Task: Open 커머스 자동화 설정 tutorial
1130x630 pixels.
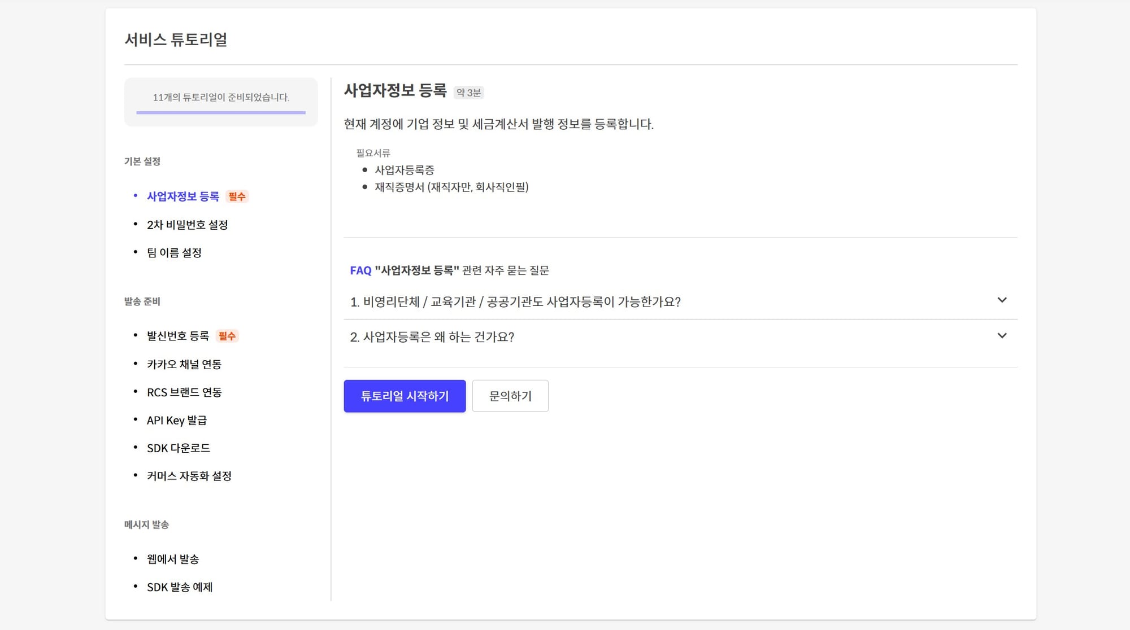Action: pyautogui.click(x=189, y=476)
